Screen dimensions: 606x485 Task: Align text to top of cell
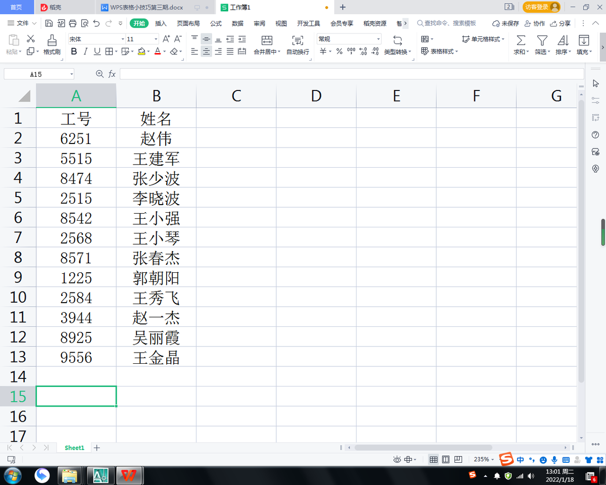pos(195,39)
